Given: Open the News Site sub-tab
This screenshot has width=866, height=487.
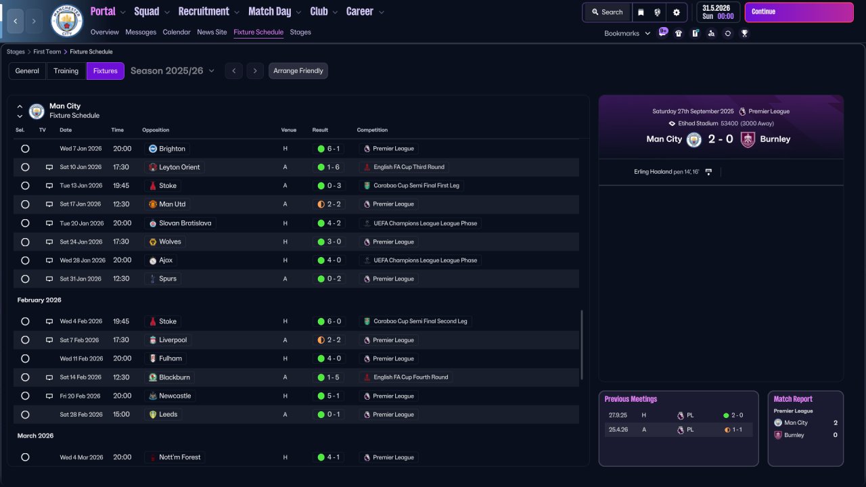Looking at the screenshot, I should click(x=212, y=32).
